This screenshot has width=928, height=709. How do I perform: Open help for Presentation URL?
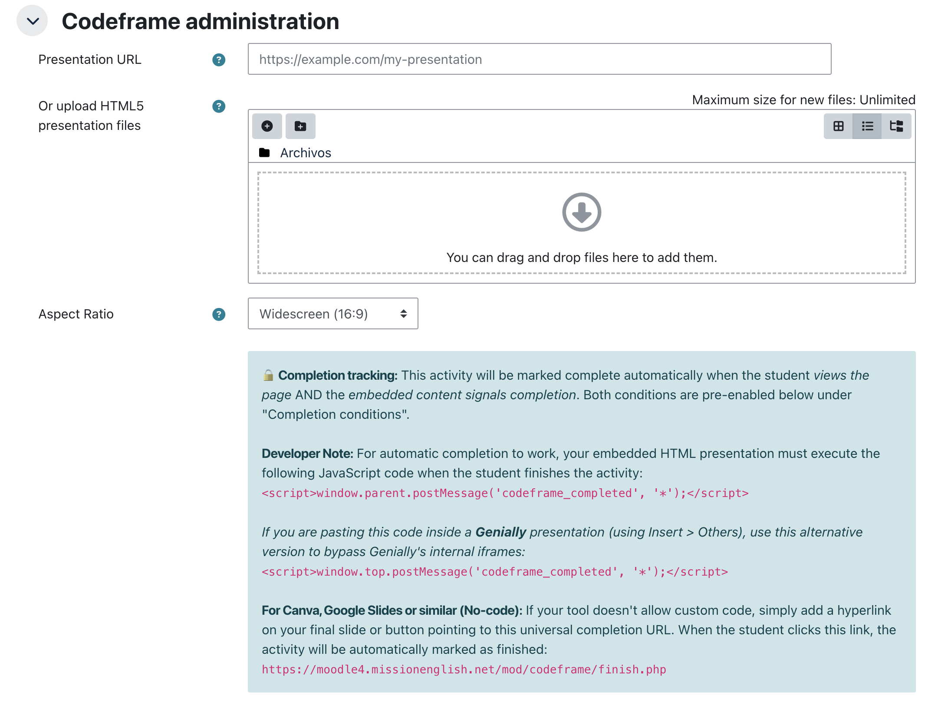click(219, 60)
